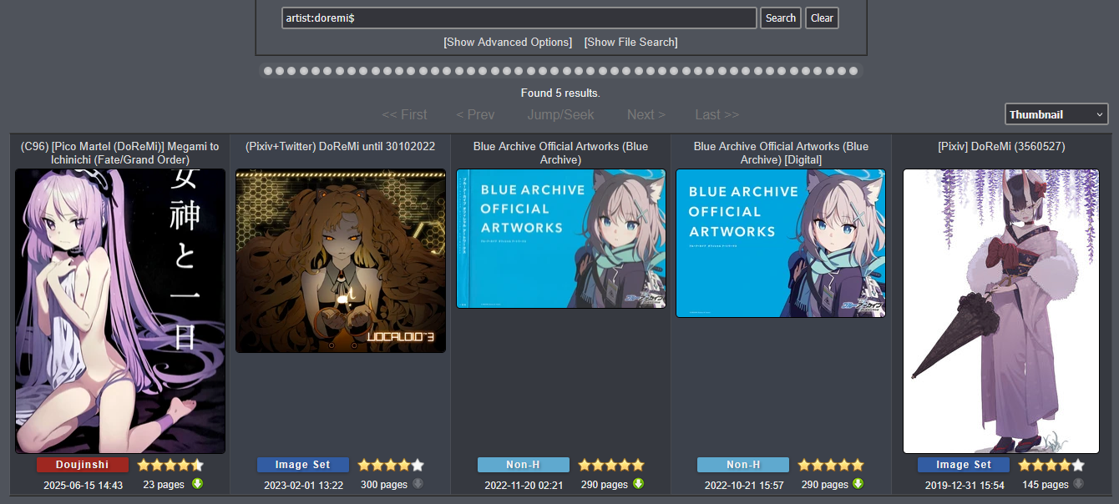Click the date 2023-02-01 13:22

pos(303,485)
